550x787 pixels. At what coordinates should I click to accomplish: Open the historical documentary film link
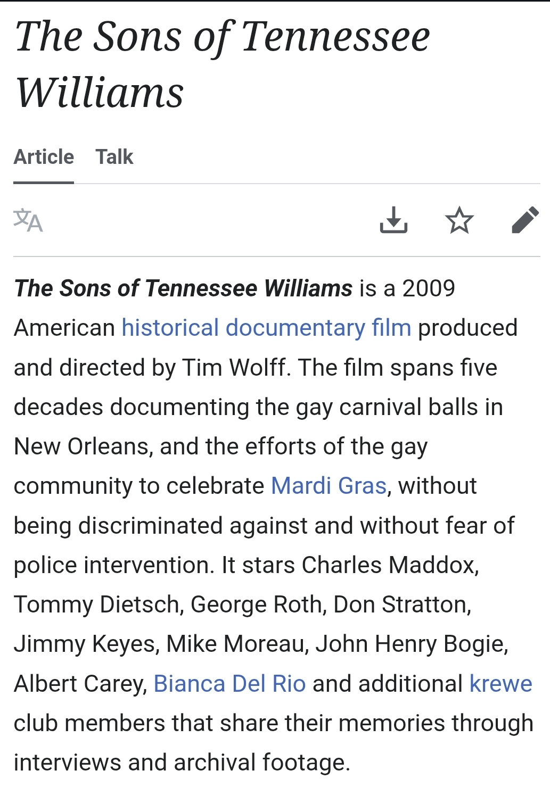pos(266,328)
